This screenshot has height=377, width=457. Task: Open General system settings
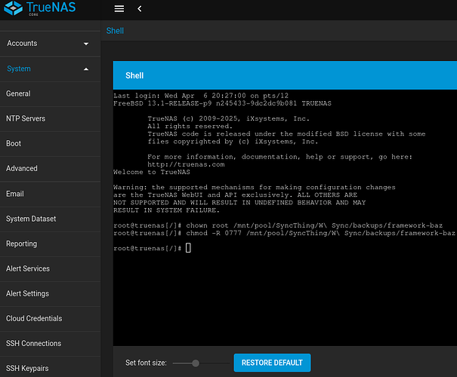50,93
